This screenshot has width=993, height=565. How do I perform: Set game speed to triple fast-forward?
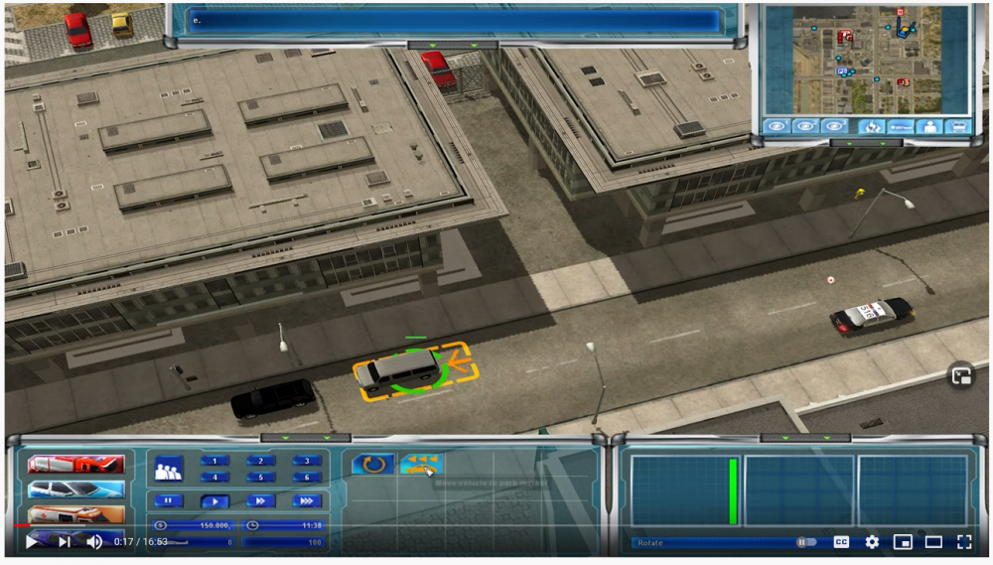click(307, 501)
